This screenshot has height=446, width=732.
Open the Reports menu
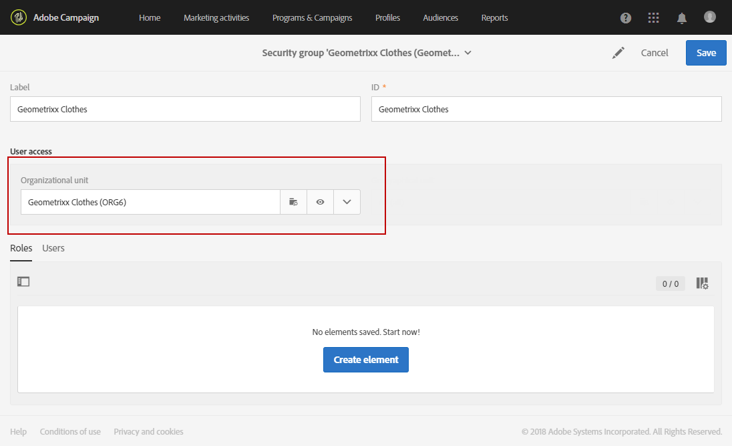click(494, 18)
